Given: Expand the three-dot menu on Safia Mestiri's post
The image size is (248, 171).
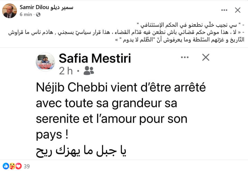Looking at the screenshot, I should pyautogui.click(x=185, y=57).
